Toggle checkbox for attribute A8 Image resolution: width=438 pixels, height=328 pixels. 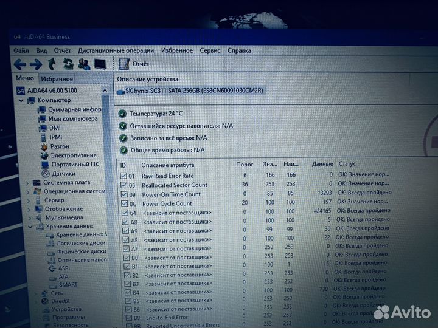tap(125, 222)
